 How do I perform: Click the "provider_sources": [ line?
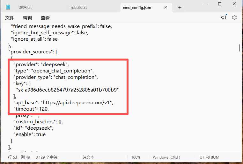tap(33, 52)
